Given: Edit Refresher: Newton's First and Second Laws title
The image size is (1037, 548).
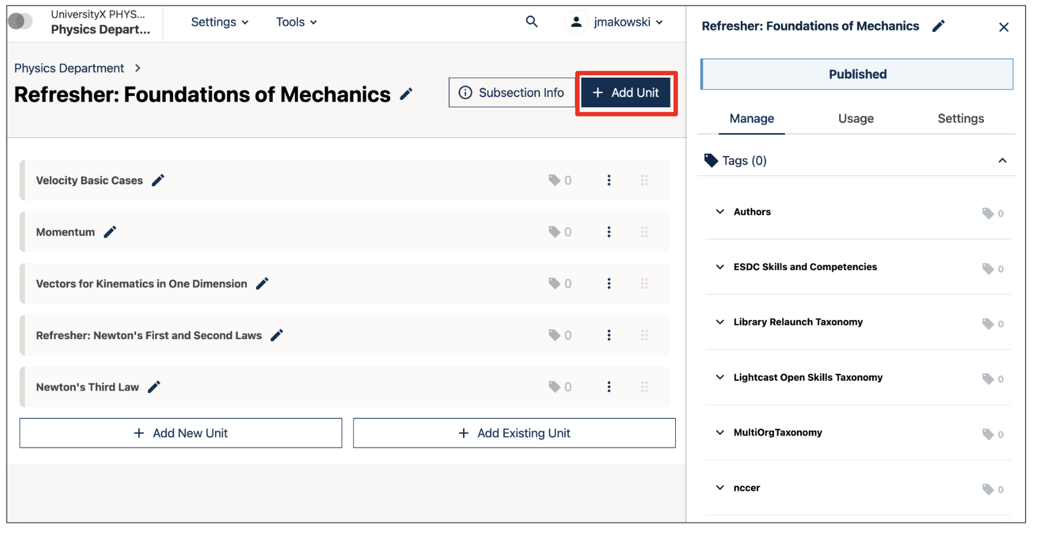Looking at the screenshot, I should click(277, 335).
